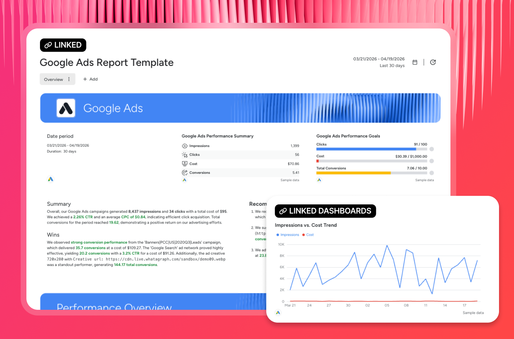Image resolution: width=514 pixels, height=339 pixels.
Task: Click the Last 30 days label
Action: click(x=392, y=66)
